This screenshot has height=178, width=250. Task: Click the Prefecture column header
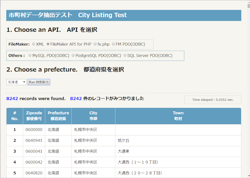pyautogui.click(x=58, y=116)
